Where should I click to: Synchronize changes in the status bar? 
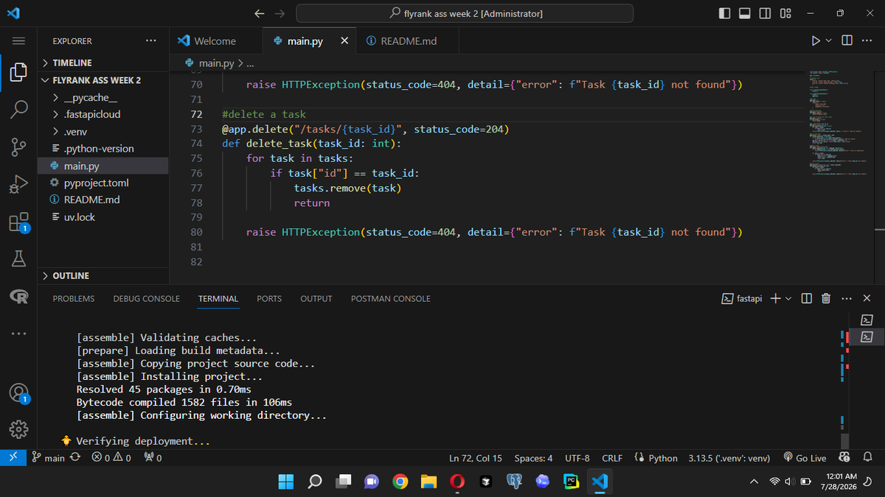(74, 458)
